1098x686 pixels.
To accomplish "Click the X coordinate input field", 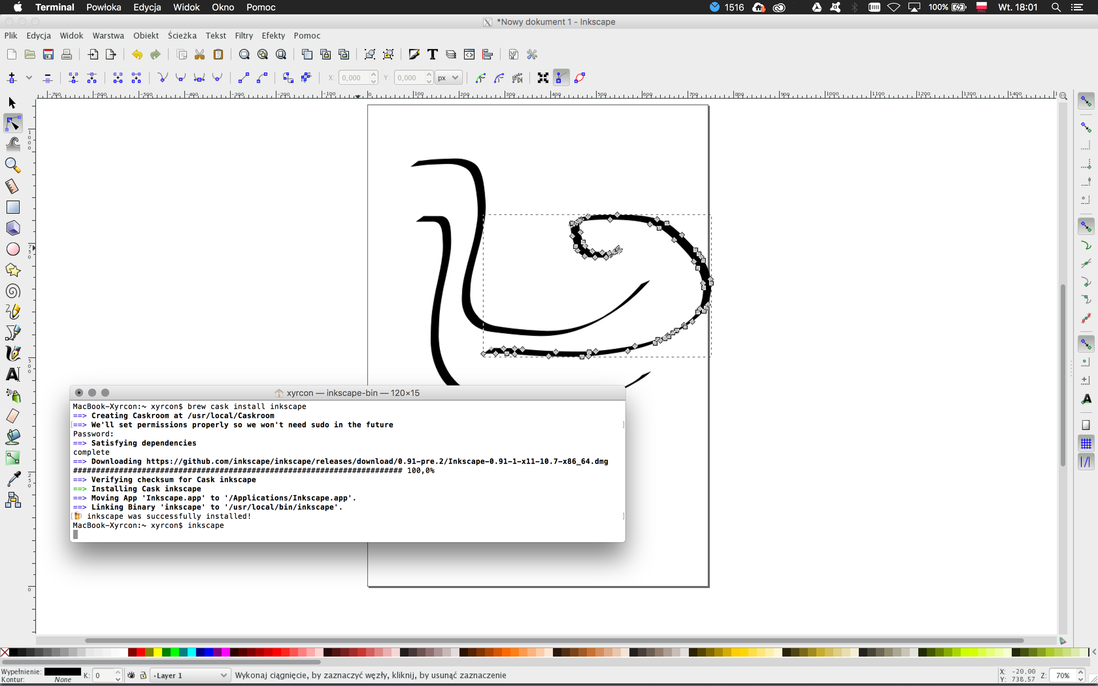I will [354, 78].
